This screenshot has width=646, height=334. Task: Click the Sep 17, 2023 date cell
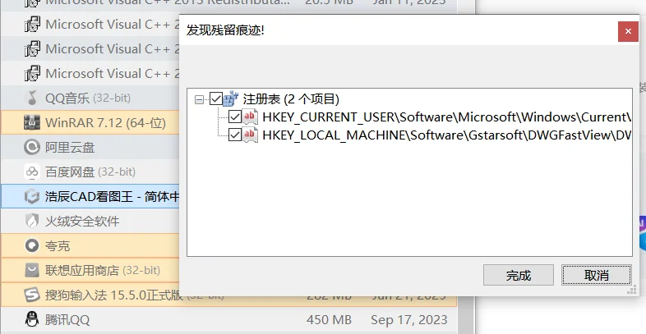(408, 319)
